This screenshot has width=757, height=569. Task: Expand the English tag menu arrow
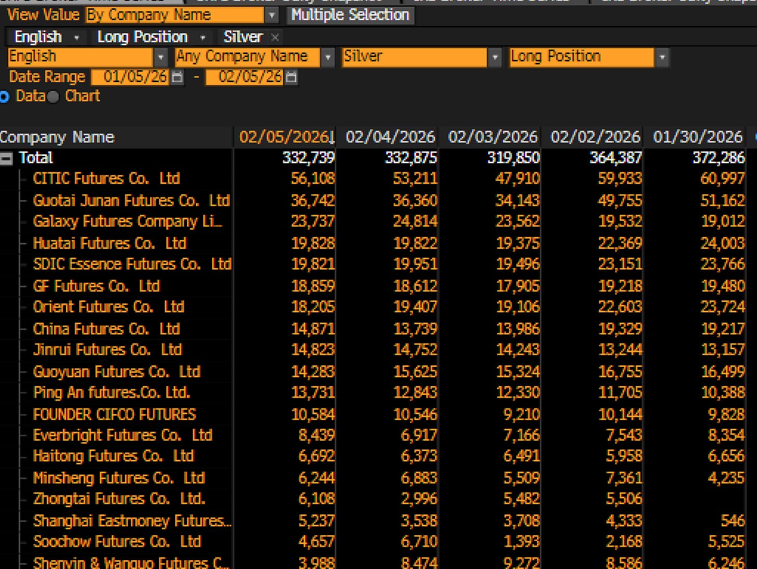[x=77, y=37]
